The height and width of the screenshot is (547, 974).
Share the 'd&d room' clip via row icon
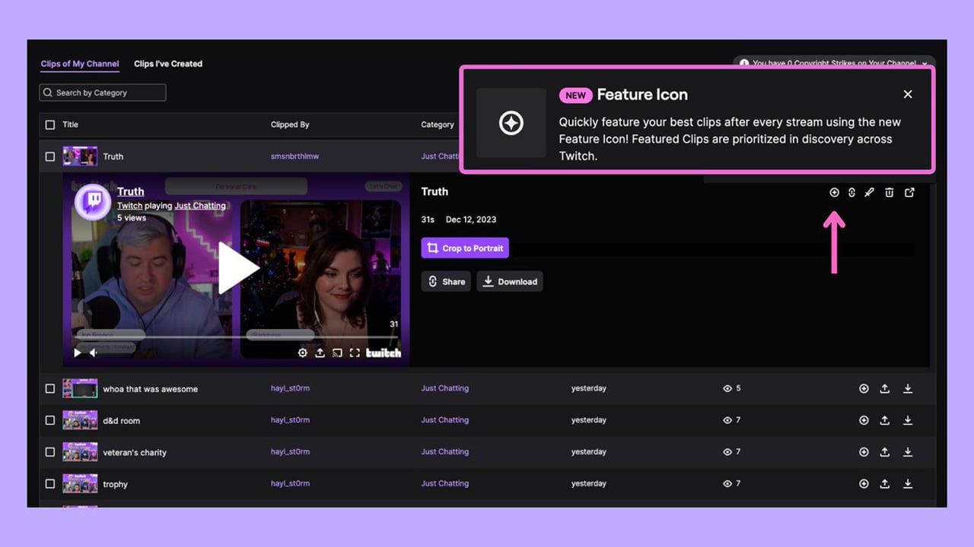885,420
